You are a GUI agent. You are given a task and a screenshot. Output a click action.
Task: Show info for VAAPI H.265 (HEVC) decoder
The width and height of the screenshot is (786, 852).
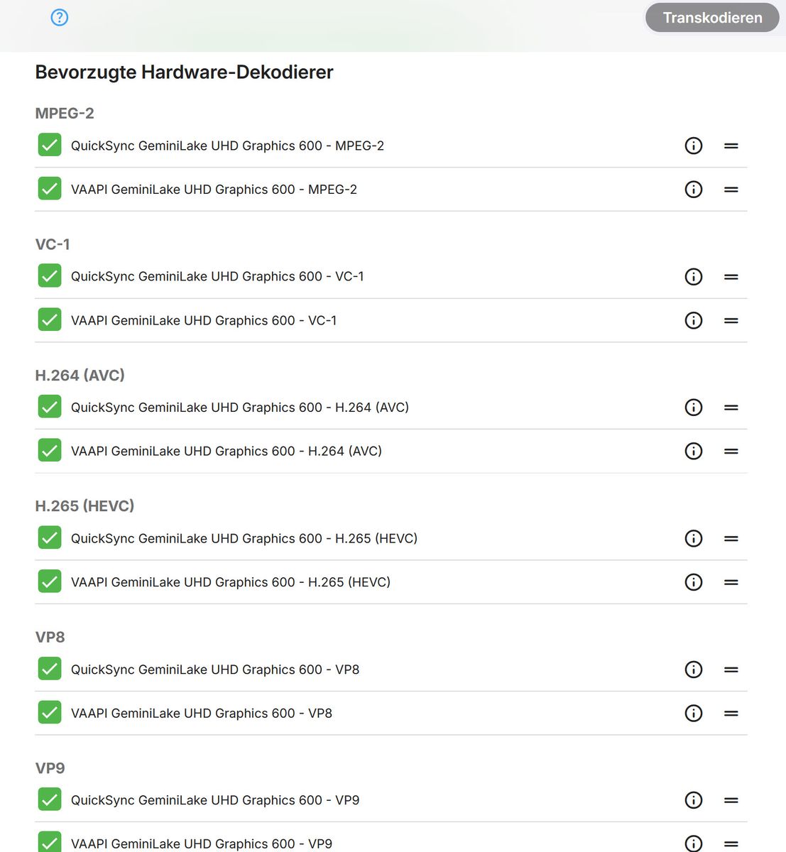point(694,582)
